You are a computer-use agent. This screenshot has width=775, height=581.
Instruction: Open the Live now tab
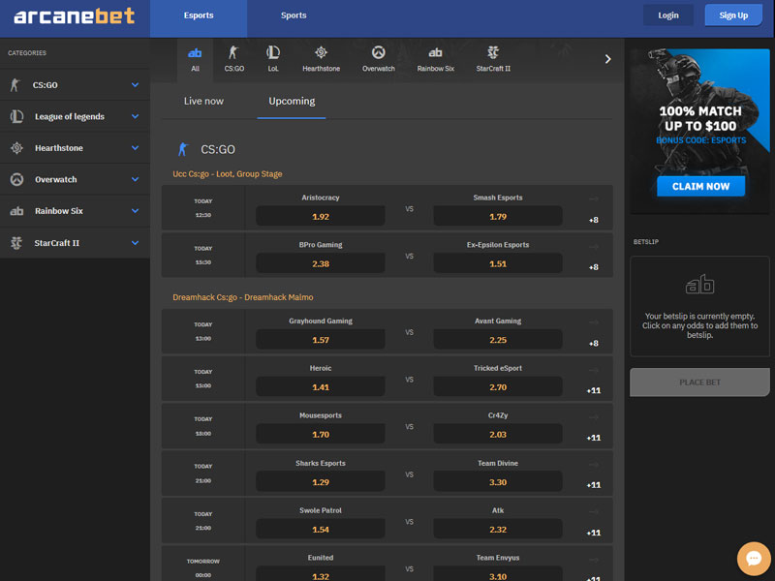click(x=203, y=102)
